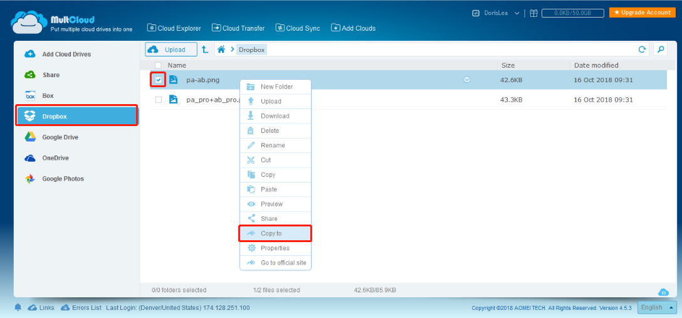682x318 pixels.
Task: Choose Copy from context menu
Action: (275, 174)
